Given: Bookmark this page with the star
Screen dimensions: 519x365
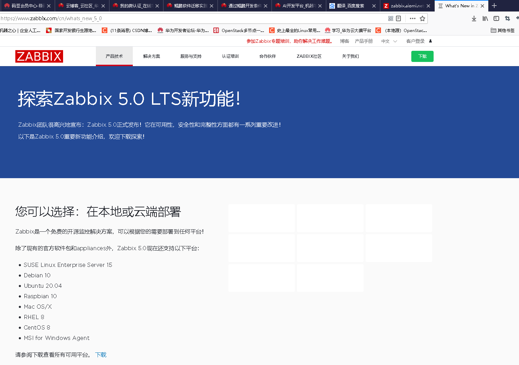Looking at the screenshot, I should coord(422,18).
